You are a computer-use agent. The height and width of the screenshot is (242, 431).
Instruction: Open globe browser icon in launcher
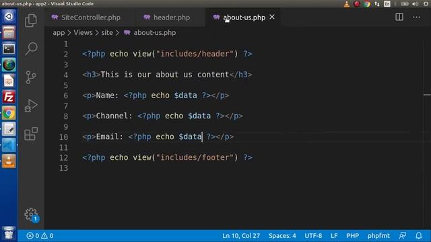point(9,65)
